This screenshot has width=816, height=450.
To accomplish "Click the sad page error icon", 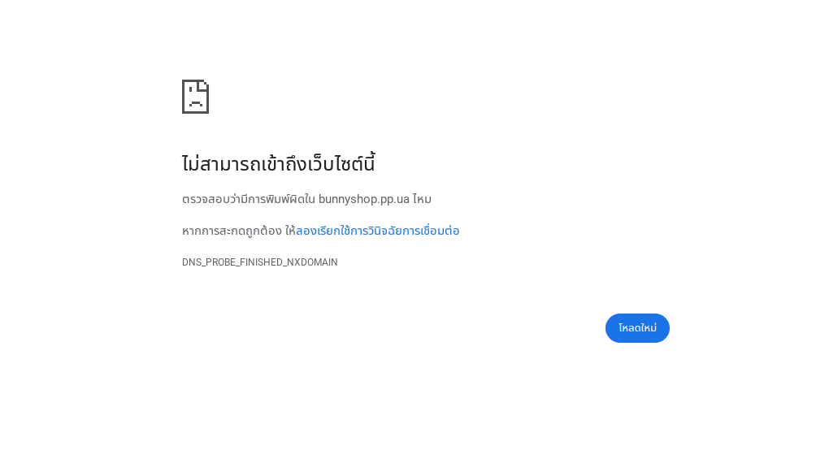I will point(196,97).
